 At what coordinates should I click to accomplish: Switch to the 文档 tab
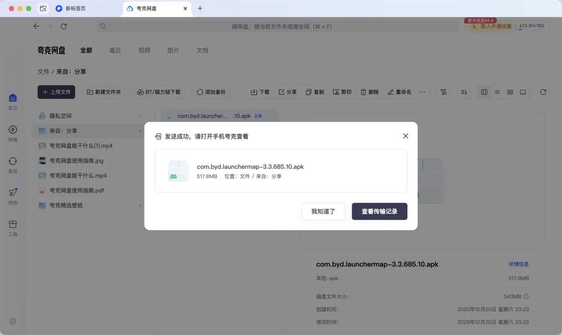tap(202, 50)
